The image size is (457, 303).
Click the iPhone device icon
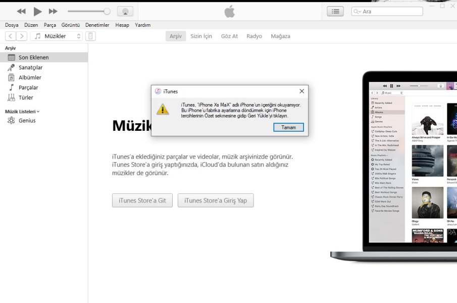(90, 36)
